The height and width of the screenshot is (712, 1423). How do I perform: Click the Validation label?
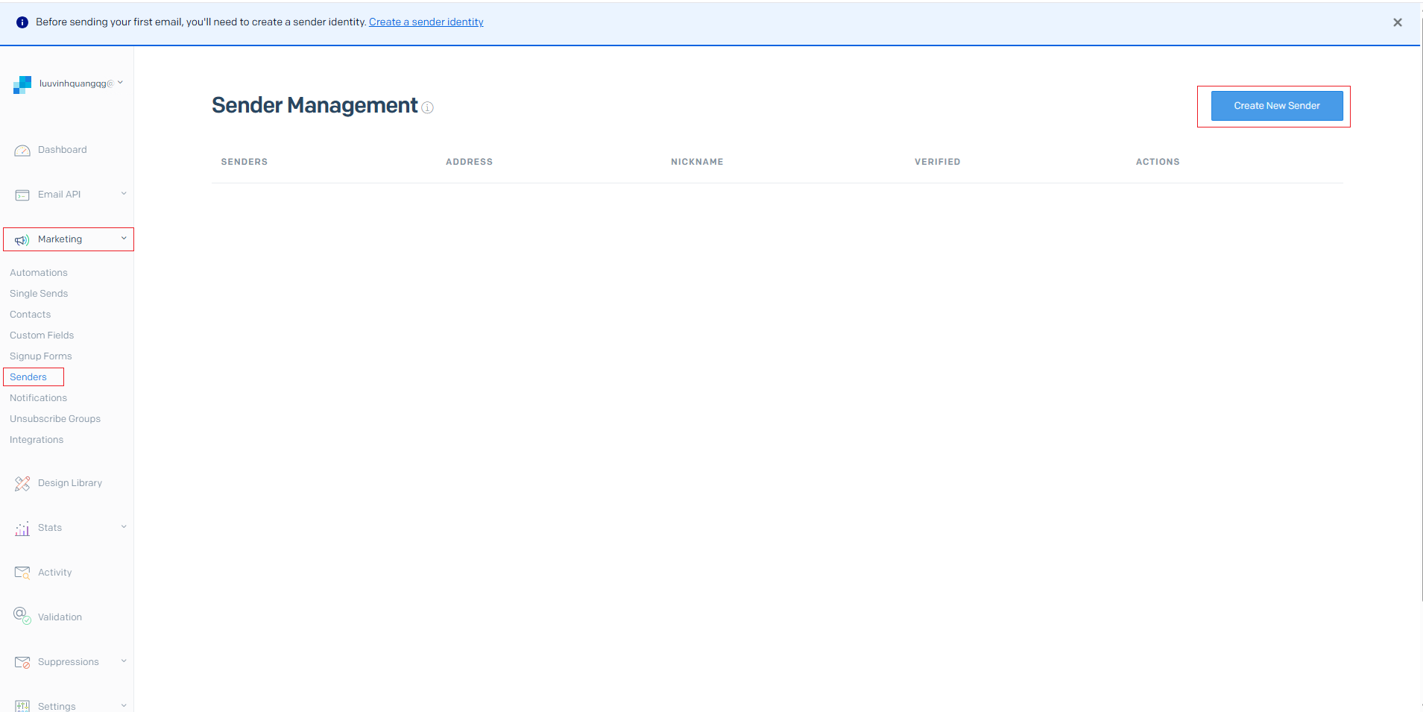(60, 617)
